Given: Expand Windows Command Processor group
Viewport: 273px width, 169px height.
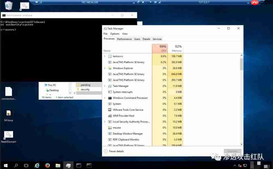Looking at the screenshot, I should [105, 98].
